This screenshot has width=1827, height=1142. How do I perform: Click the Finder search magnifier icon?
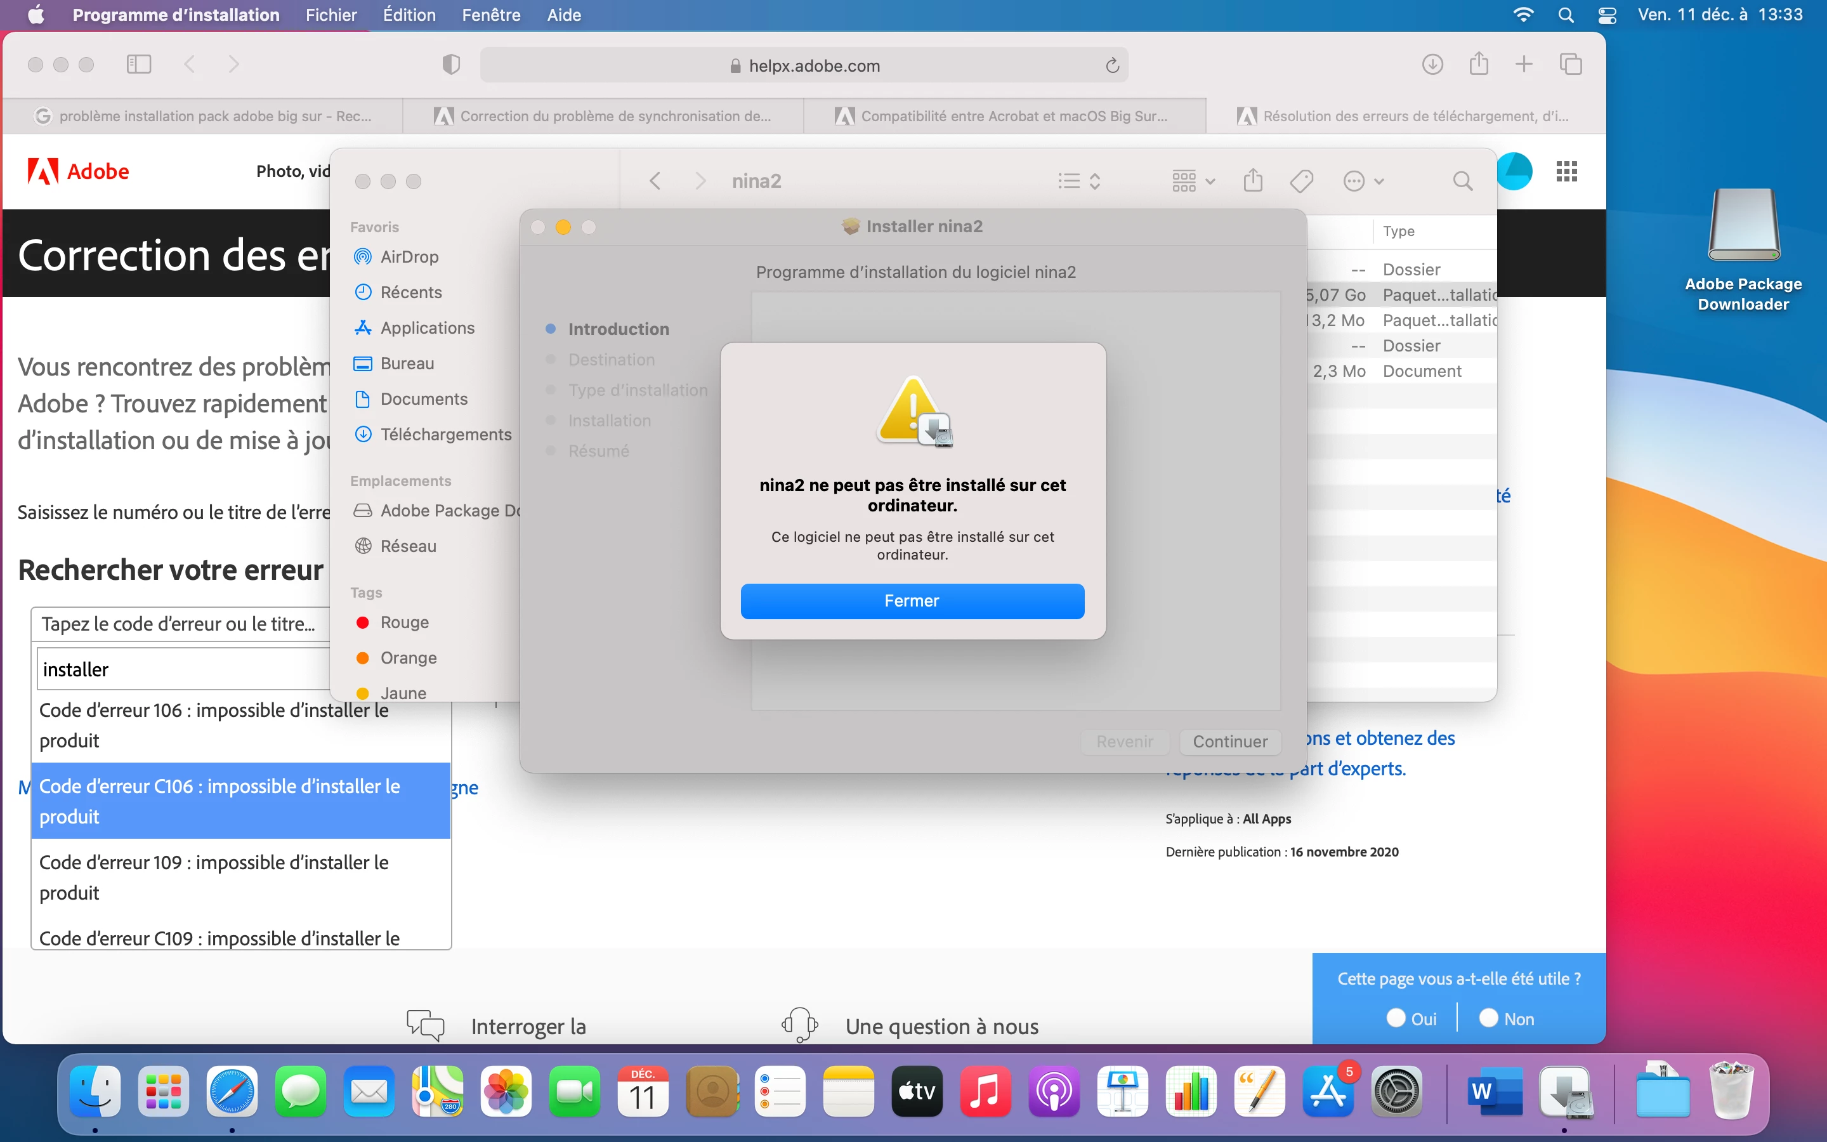pos(1462,181)
